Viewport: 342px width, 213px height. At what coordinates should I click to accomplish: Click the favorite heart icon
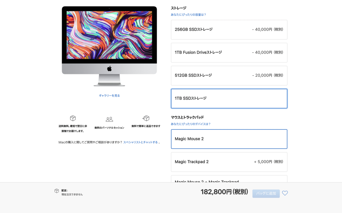click(x=285, y=193)
